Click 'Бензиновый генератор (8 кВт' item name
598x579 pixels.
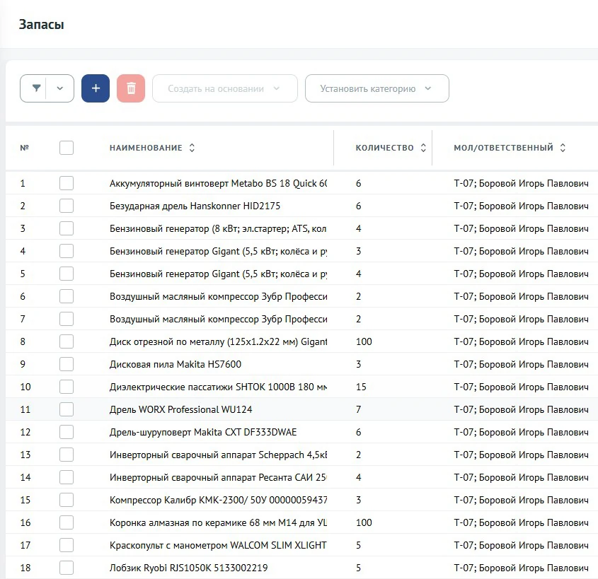pyautogui.click(x=218, y=228)
